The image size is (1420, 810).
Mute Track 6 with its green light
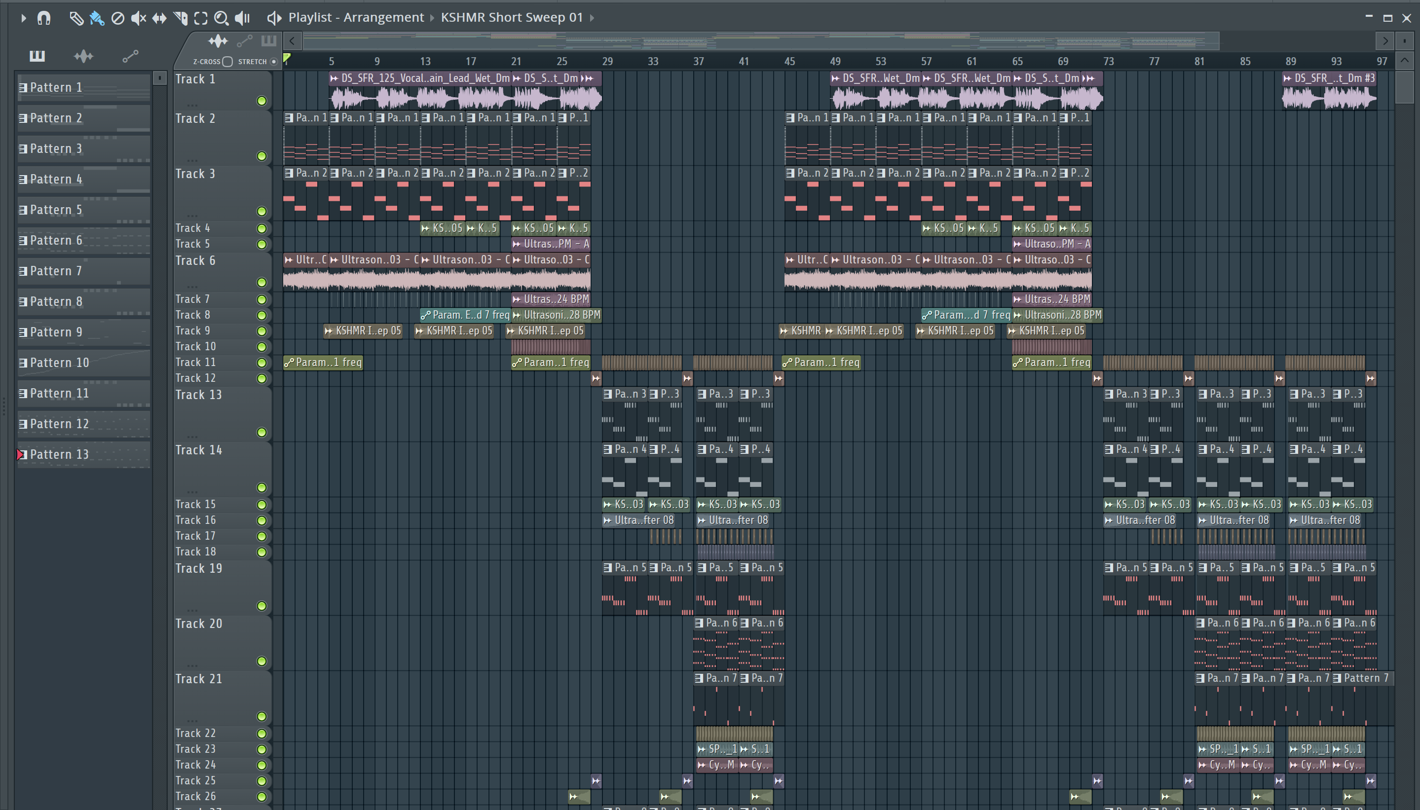tap(262, 283)
